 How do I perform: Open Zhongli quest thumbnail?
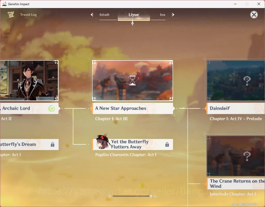pyautogui.click(x=29, y=80)
